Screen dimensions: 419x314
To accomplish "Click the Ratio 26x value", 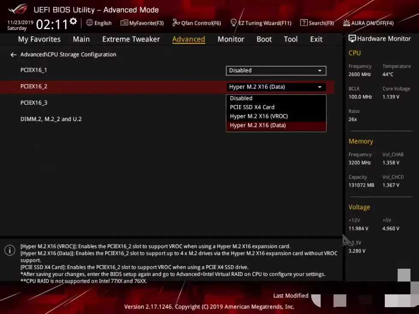I will click(353, 119).
